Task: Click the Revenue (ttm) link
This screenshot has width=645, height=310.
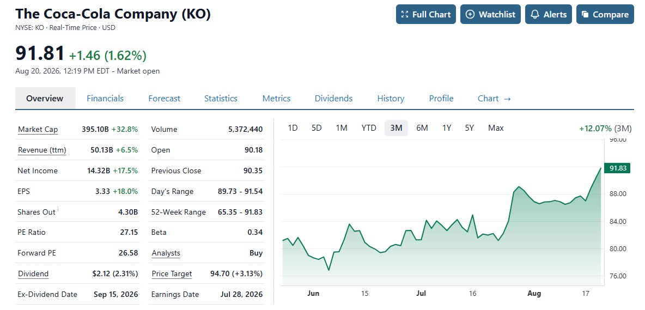Action: coord(42,150)
